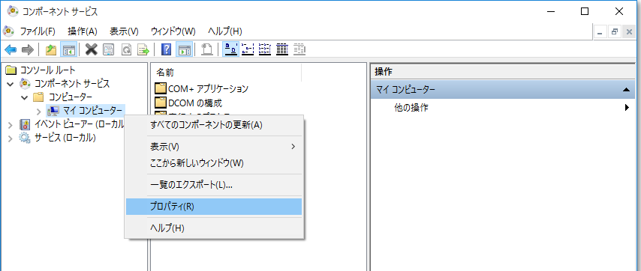This screenshot has width=641, height=271.
Task: Maximize the コンポーネント サービス window
Action: click(585, 11)
